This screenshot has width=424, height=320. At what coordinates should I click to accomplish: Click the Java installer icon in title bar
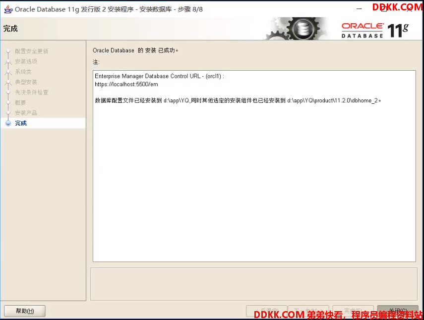(8, 9)
